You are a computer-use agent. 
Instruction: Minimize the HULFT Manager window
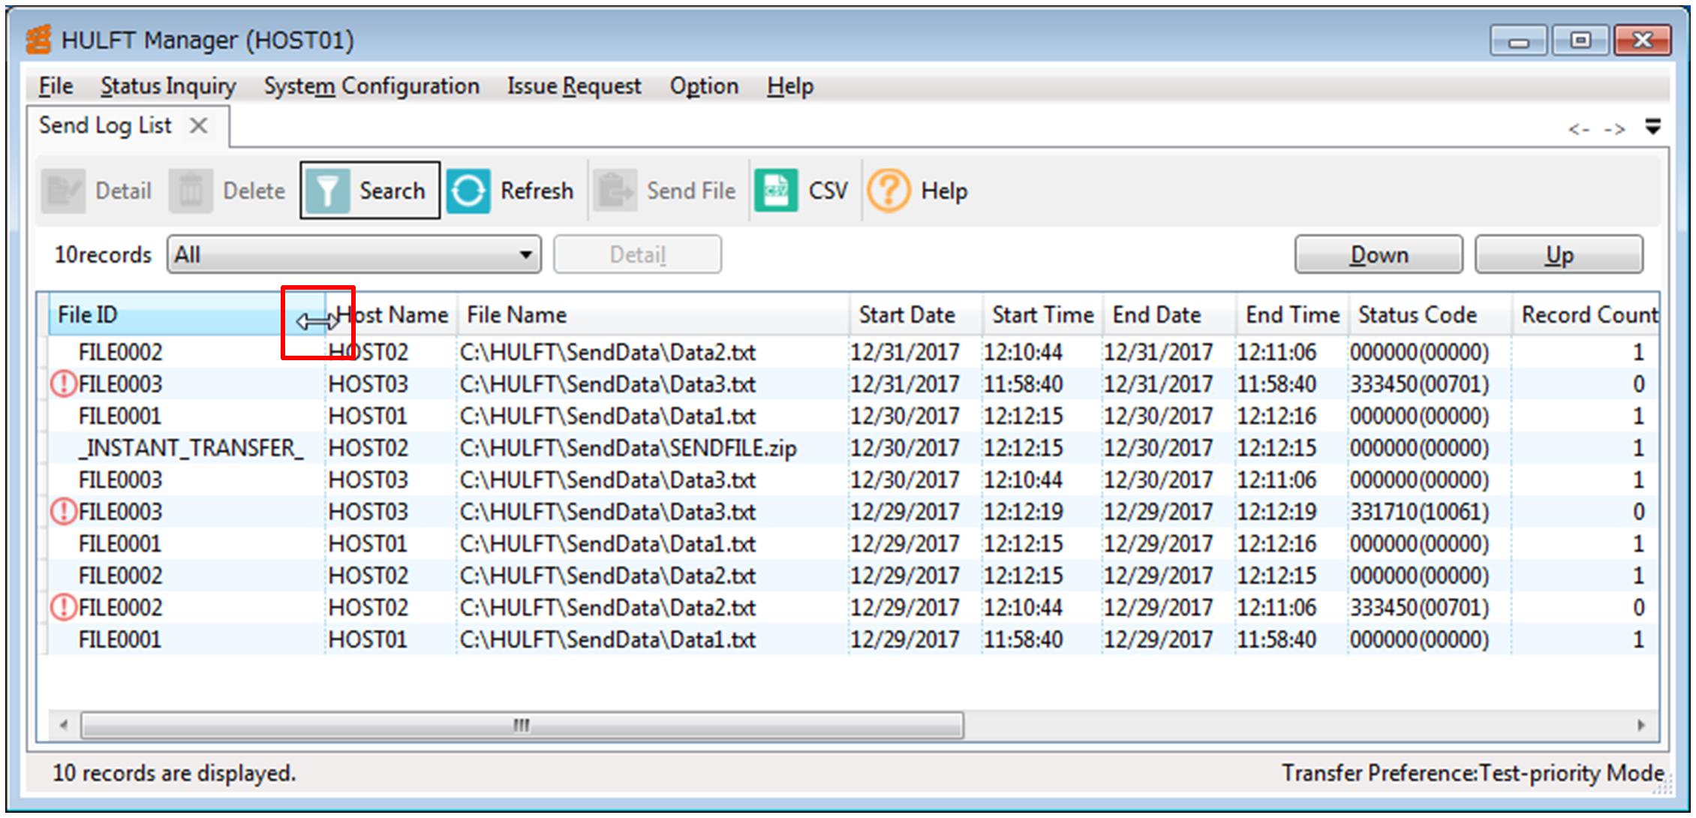click(1518, 41)
